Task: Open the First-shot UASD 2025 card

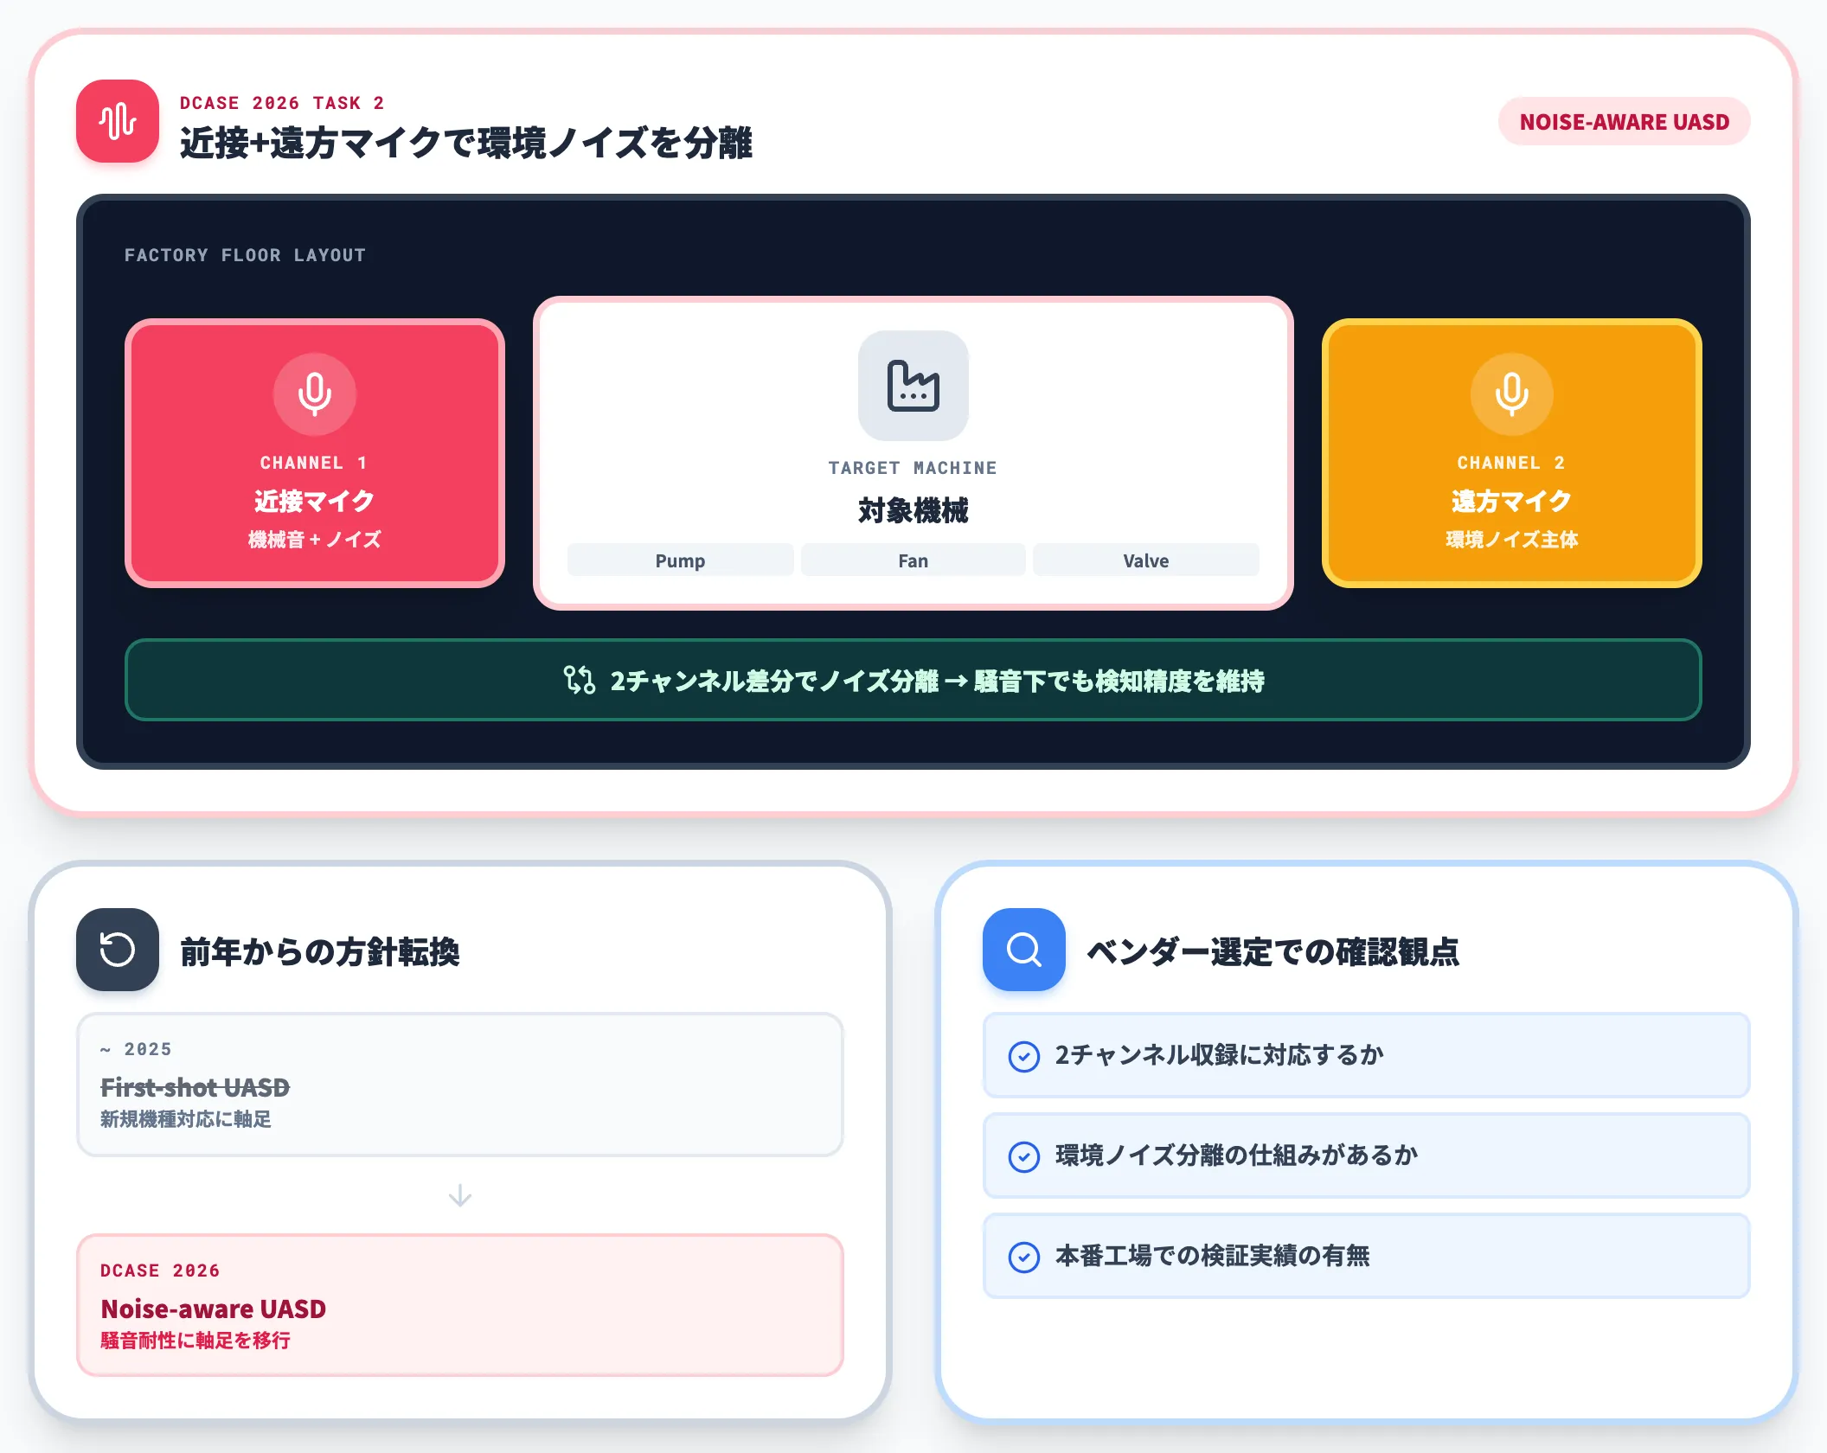Action: [460, 1085]
